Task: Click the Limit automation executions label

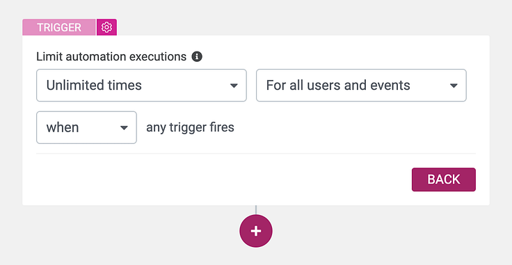Action: point(111,56)
